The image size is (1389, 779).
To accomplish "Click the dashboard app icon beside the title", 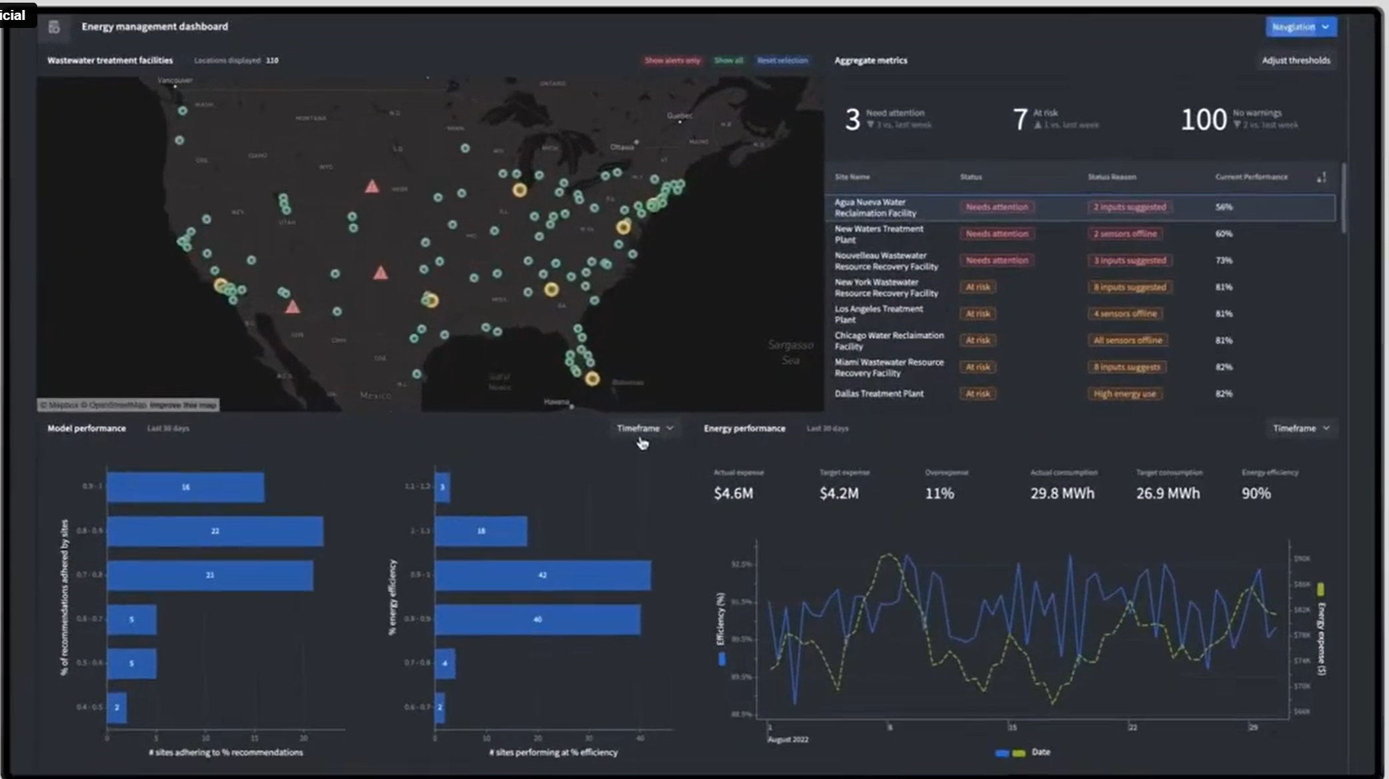I will click(55, 27).
